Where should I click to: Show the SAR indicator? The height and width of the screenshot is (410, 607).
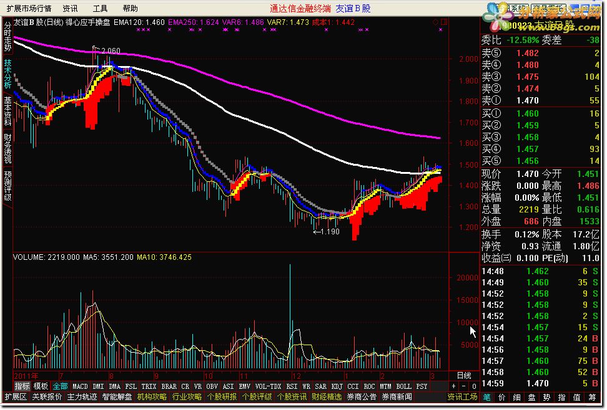pos(320,386)
